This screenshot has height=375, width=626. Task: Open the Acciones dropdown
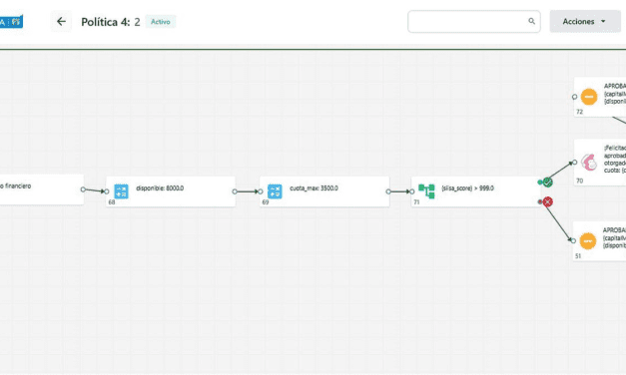pos(585,22)
